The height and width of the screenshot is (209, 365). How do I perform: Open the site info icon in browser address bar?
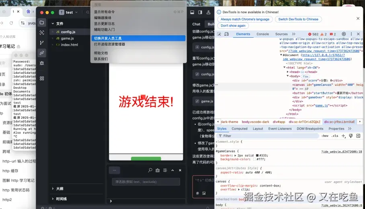(x=23, y=23)
